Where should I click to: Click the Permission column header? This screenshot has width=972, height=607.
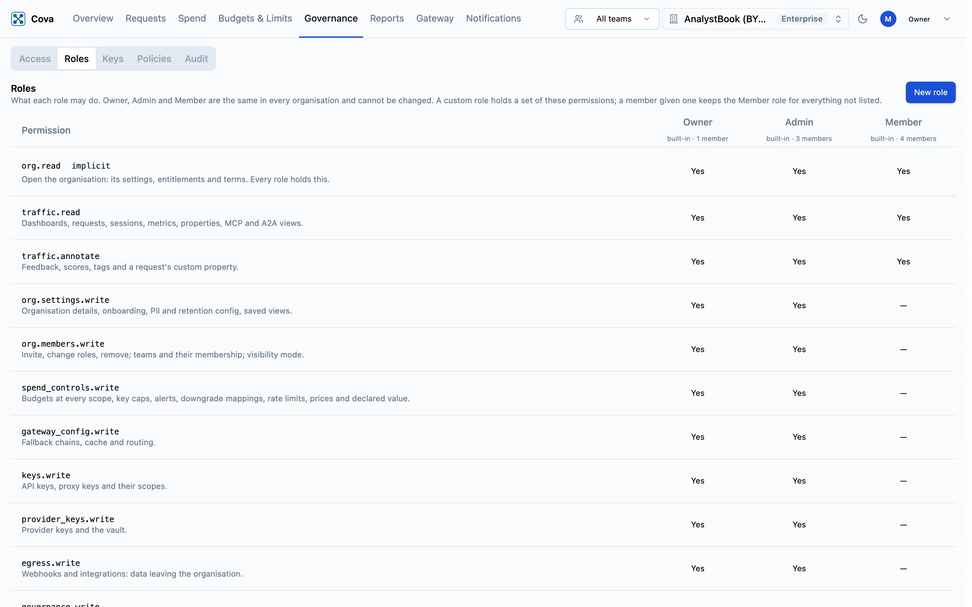[46, 130]
